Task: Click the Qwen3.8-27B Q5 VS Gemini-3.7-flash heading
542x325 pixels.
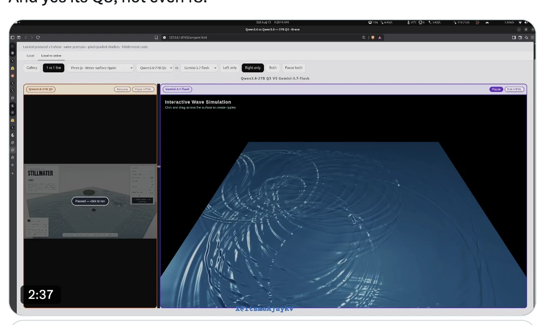Action: tap(275, 78)
